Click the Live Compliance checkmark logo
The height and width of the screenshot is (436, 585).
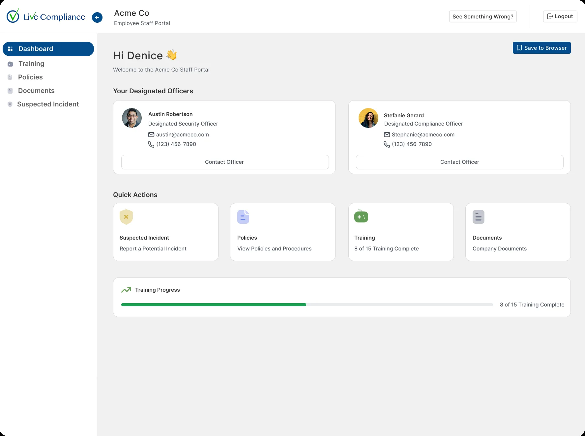pos(13,15)
